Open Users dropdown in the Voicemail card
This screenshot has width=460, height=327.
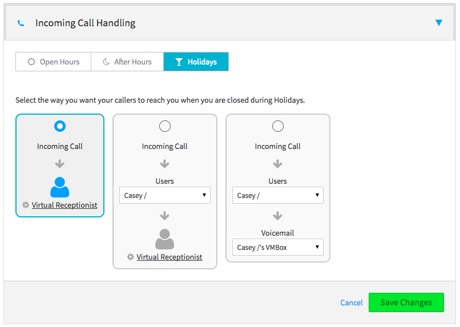(277, 195)
